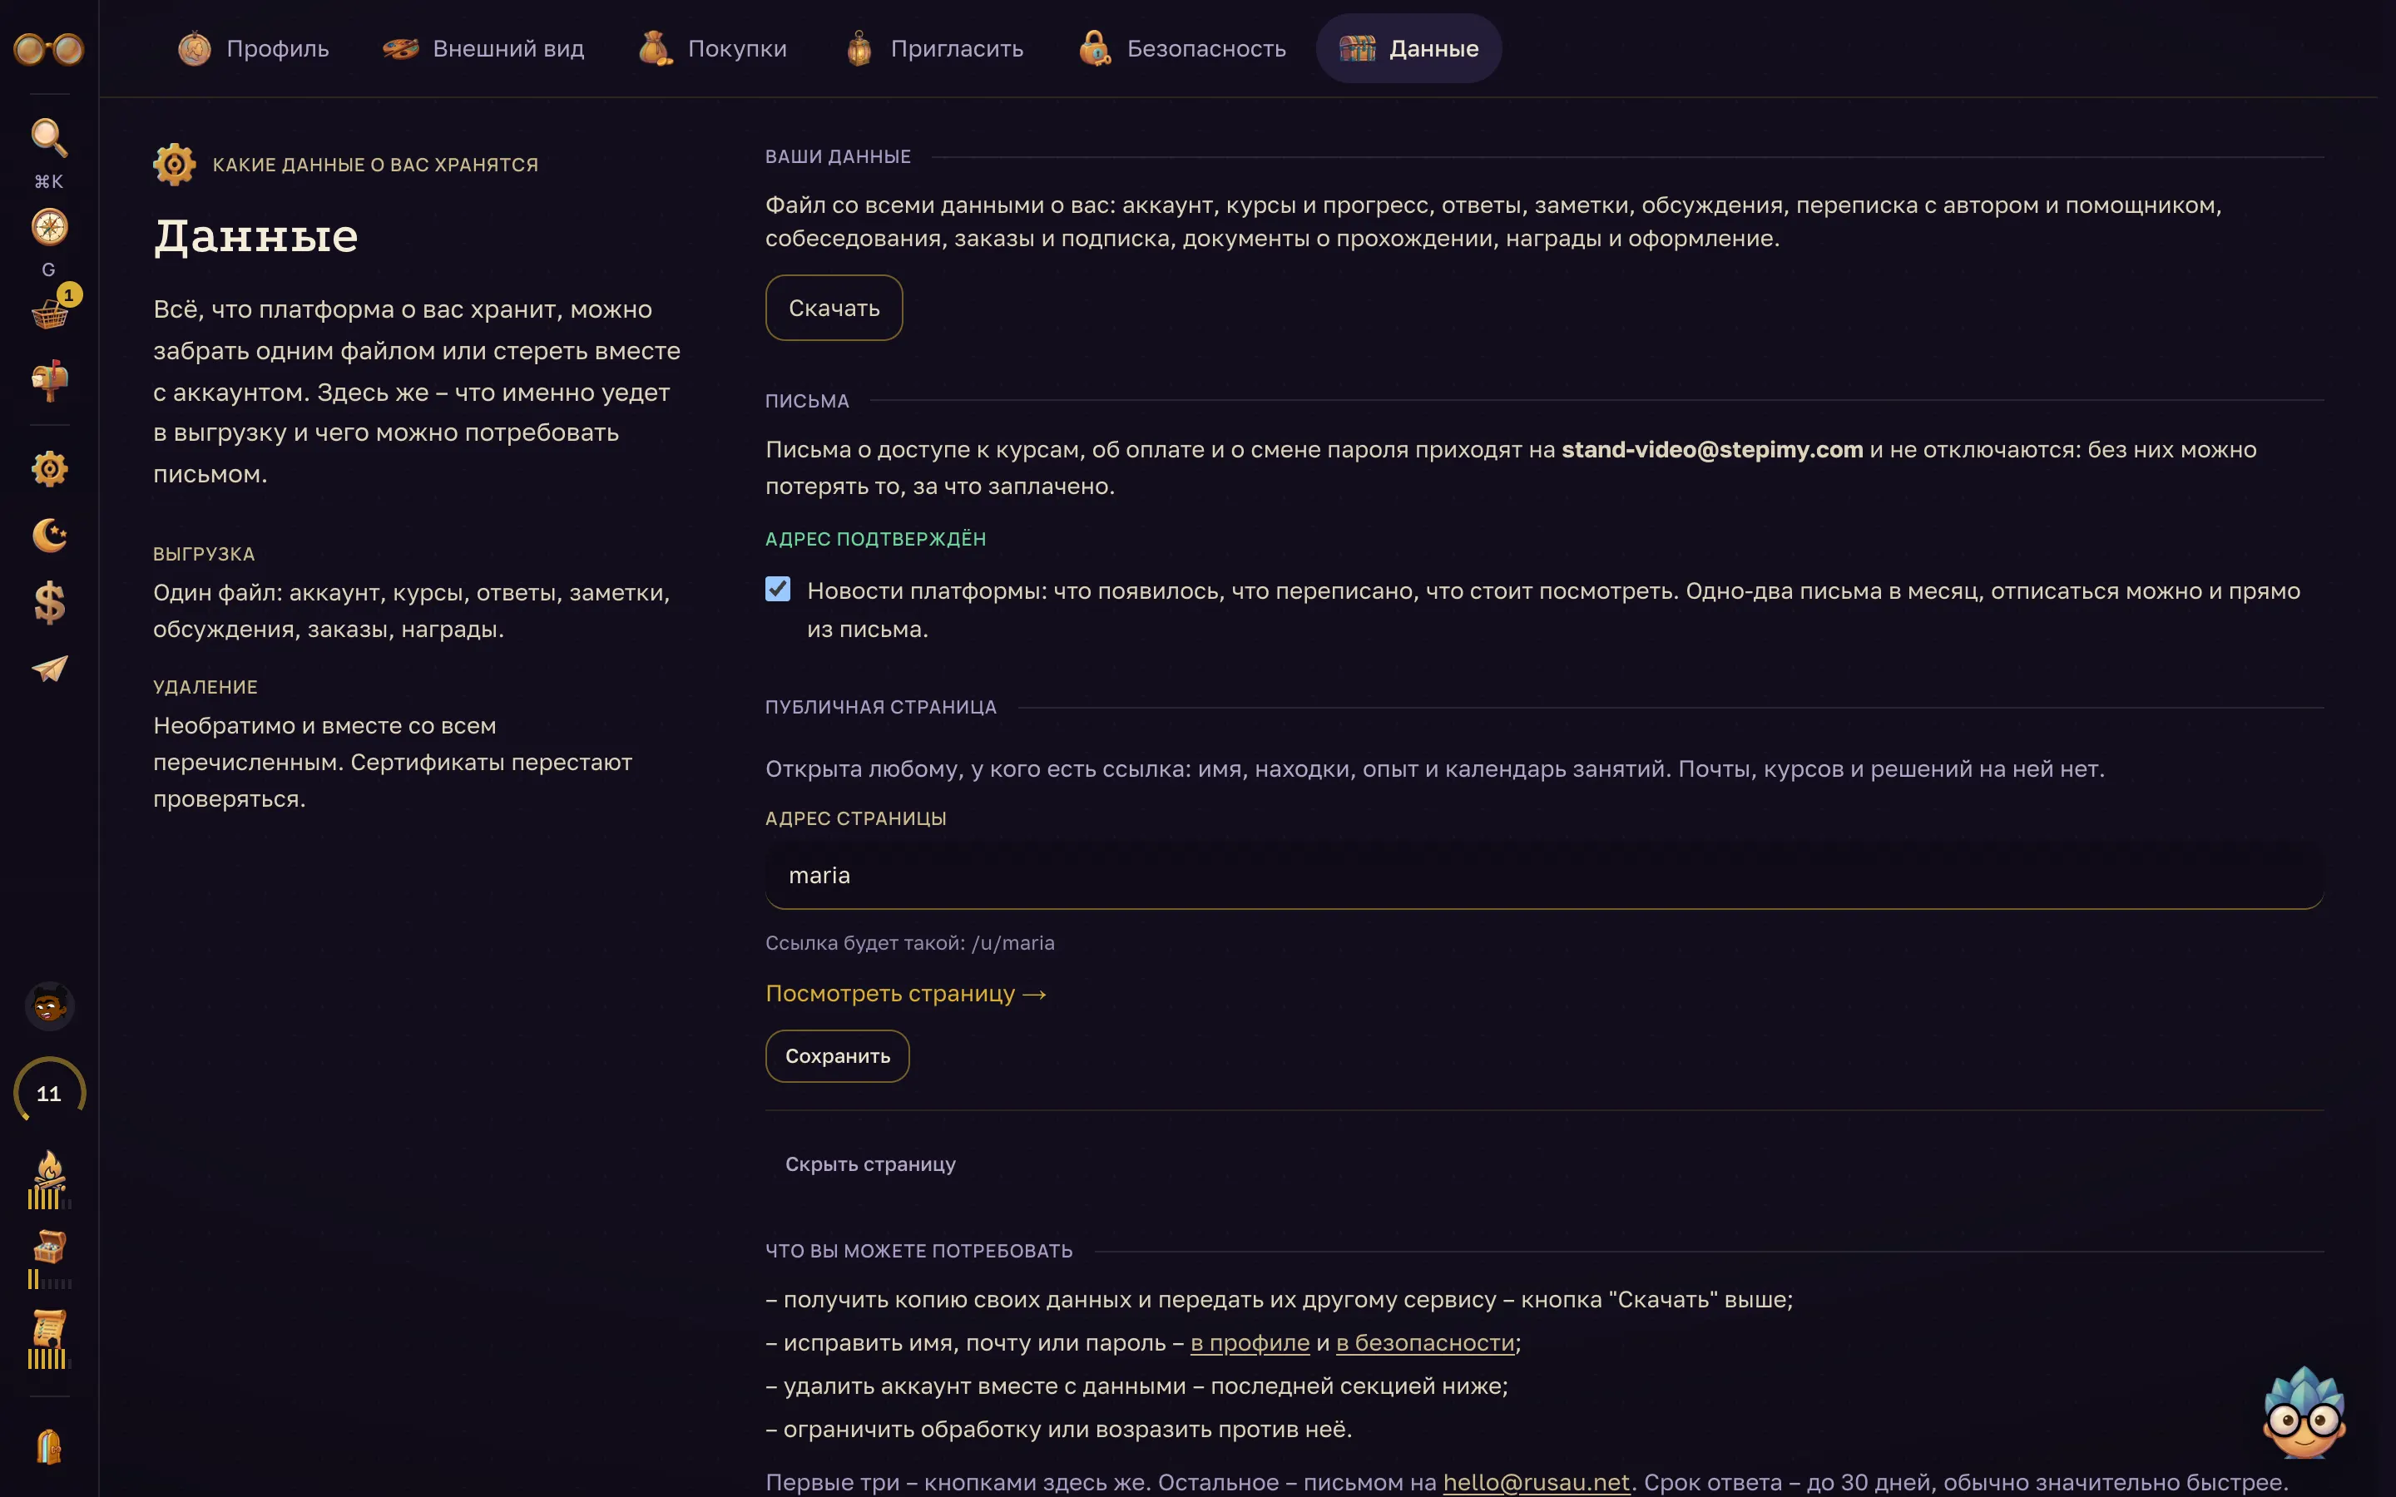
Task: Open the Покупки tab
Action: pos(713,48)
